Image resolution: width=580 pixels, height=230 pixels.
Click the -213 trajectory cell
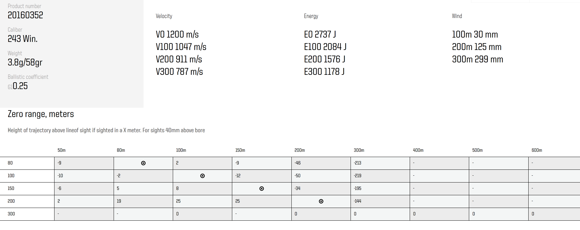click(357, 163)
